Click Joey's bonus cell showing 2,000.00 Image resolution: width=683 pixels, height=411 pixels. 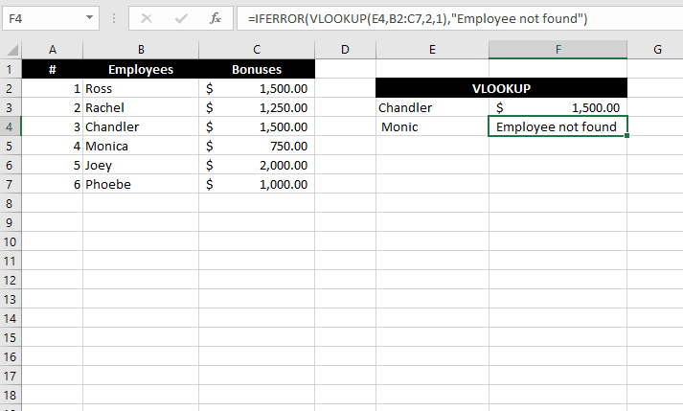pyautogui.click(x=257, y=165)
